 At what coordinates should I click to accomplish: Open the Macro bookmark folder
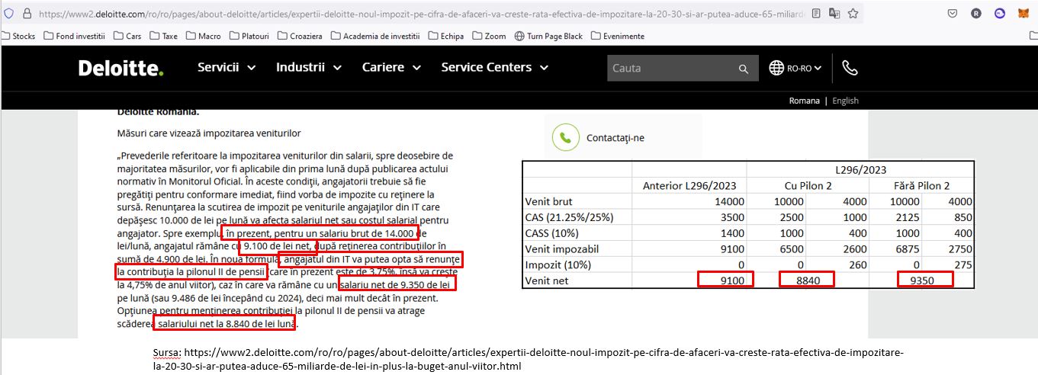pos(203,36)
